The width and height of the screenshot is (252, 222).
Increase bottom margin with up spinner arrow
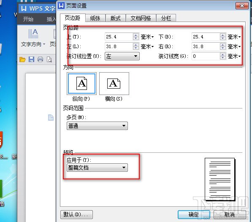coord(222,35)
